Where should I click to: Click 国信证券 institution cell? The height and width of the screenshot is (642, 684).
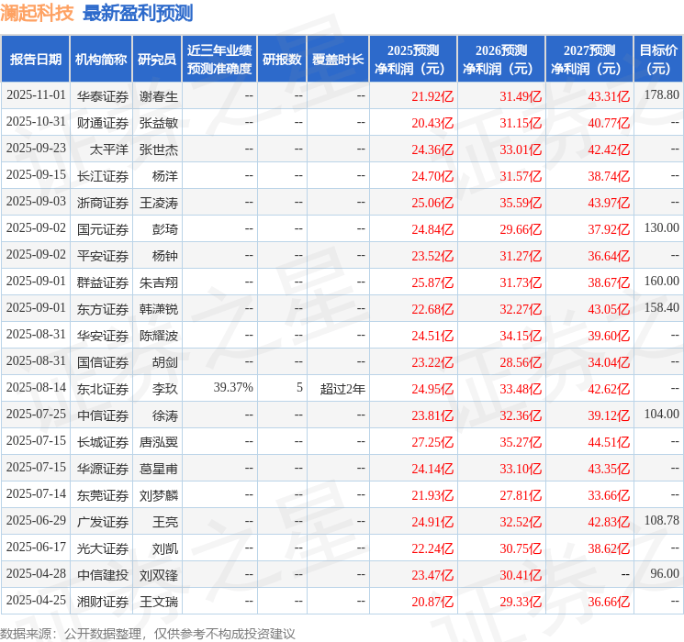103,362
